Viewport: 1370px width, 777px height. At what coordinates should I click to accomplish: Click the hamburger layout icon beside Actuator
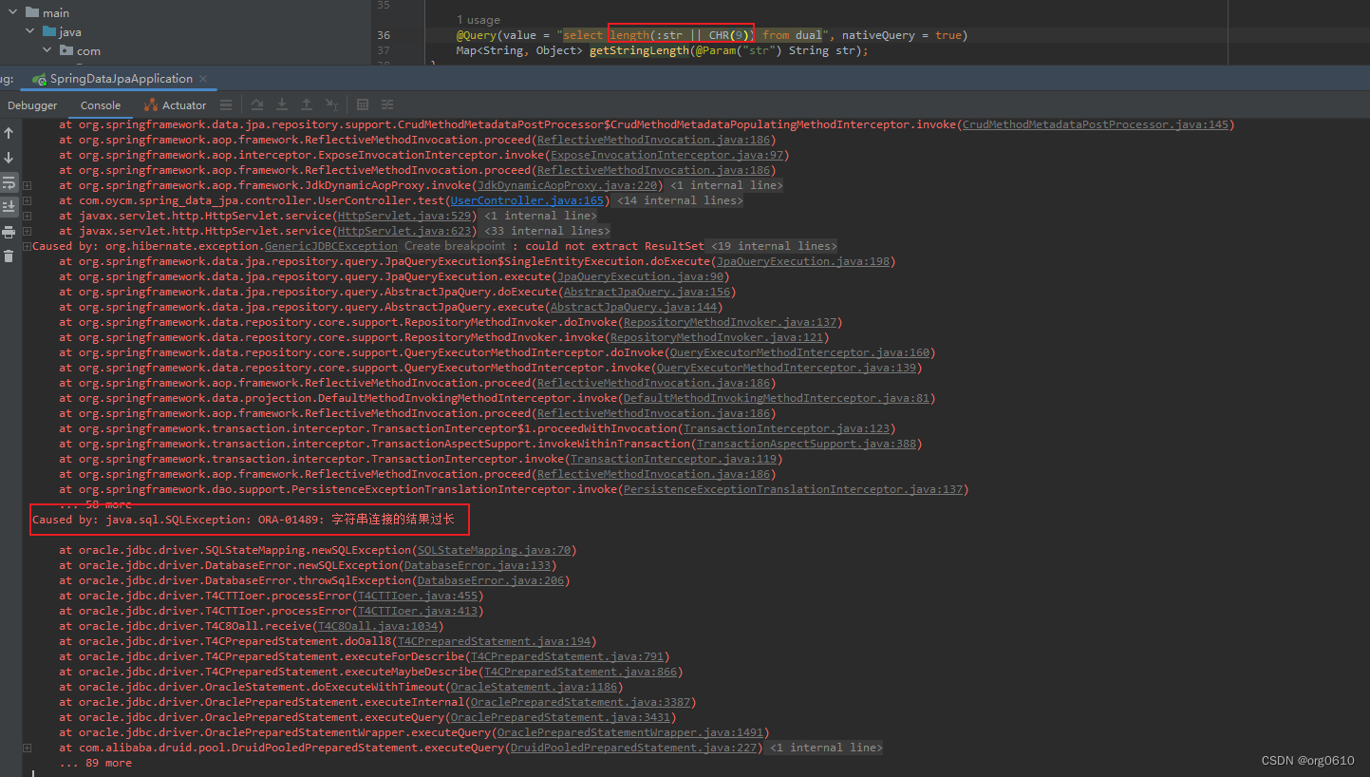pos(226,105)
